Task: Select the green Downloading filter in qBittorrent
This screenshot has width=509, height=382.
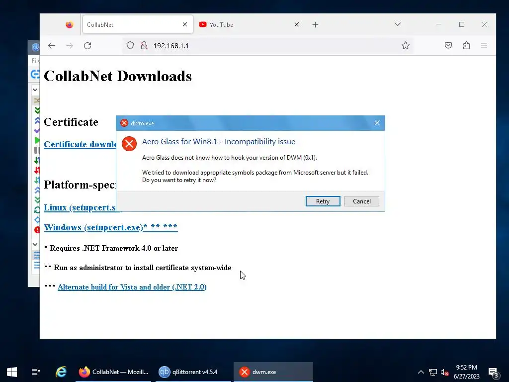Action: tap(37, 110)
